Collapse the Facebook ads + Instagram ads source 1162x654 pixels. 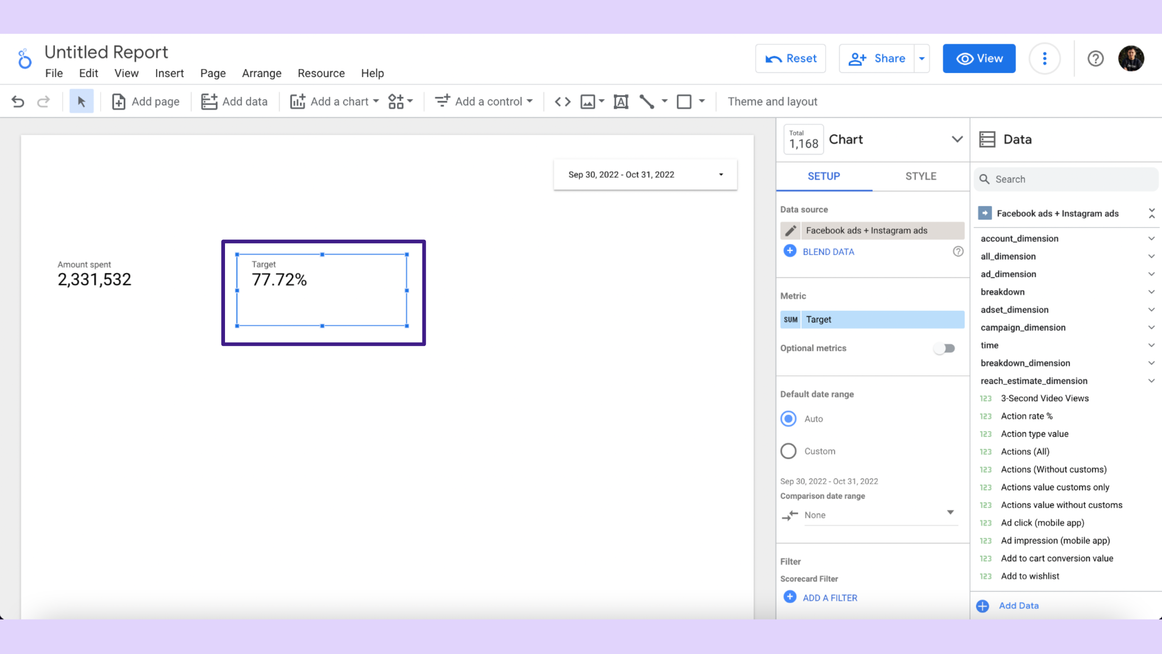[1152, 213]
